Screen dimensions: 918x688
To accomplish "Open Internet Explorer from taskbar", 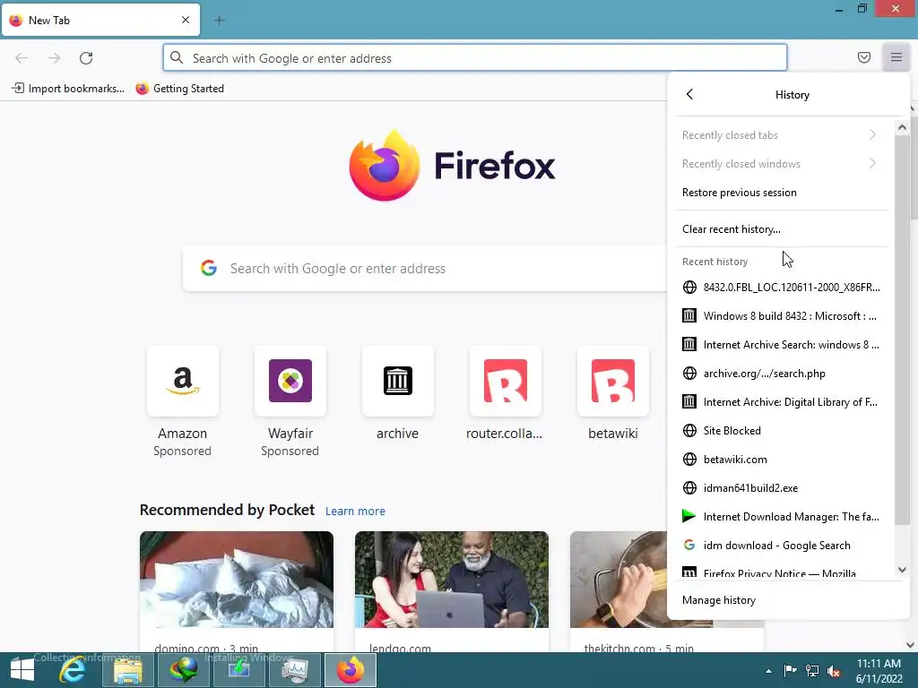I will click(x=73, y=670).
